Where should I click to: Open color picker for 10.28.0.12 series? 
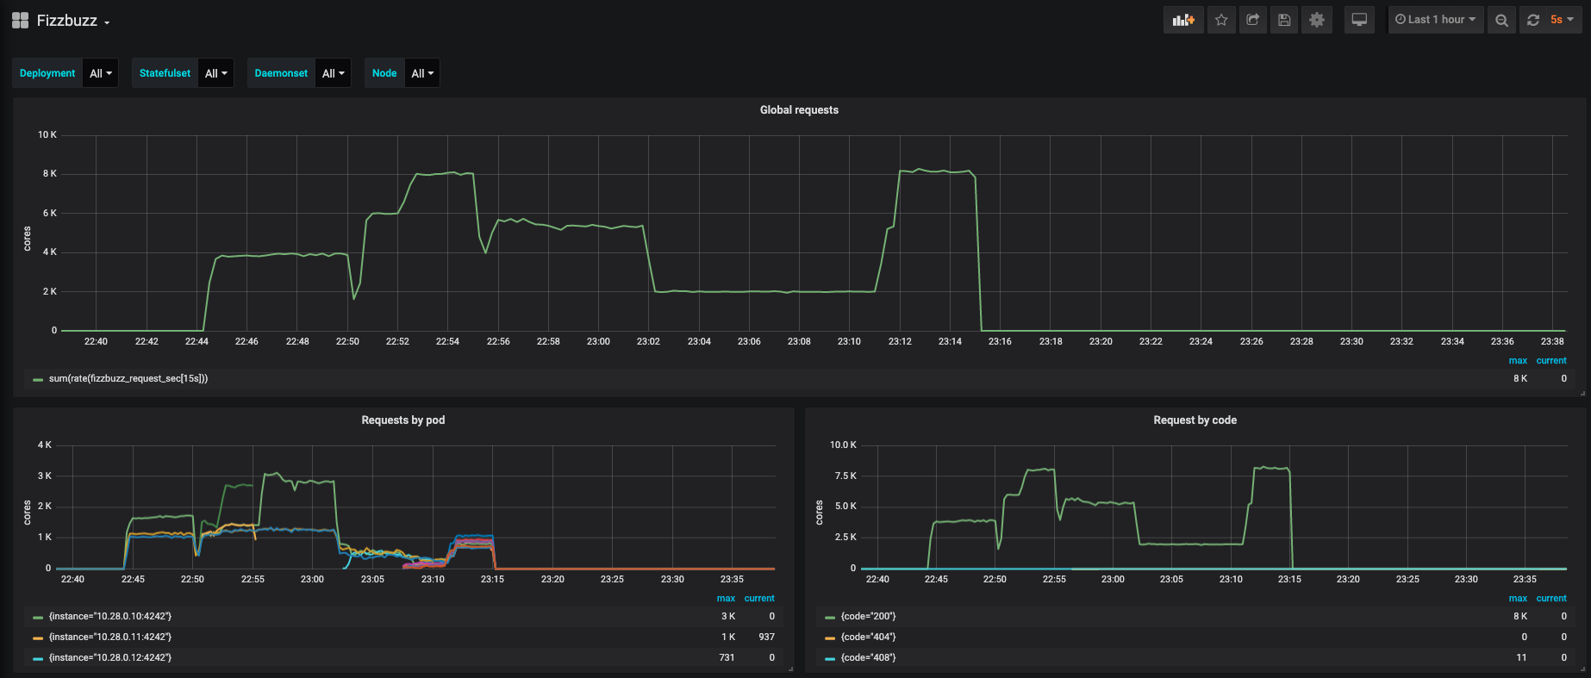[38, 658]
